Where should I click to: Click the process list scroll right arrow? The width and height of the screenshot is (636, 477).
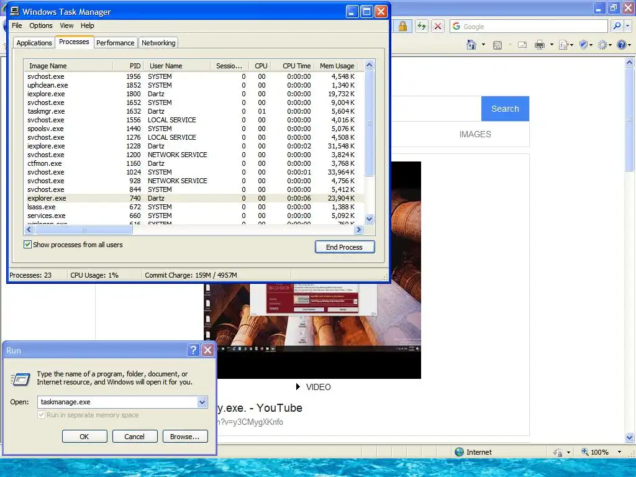pos(358,230)
